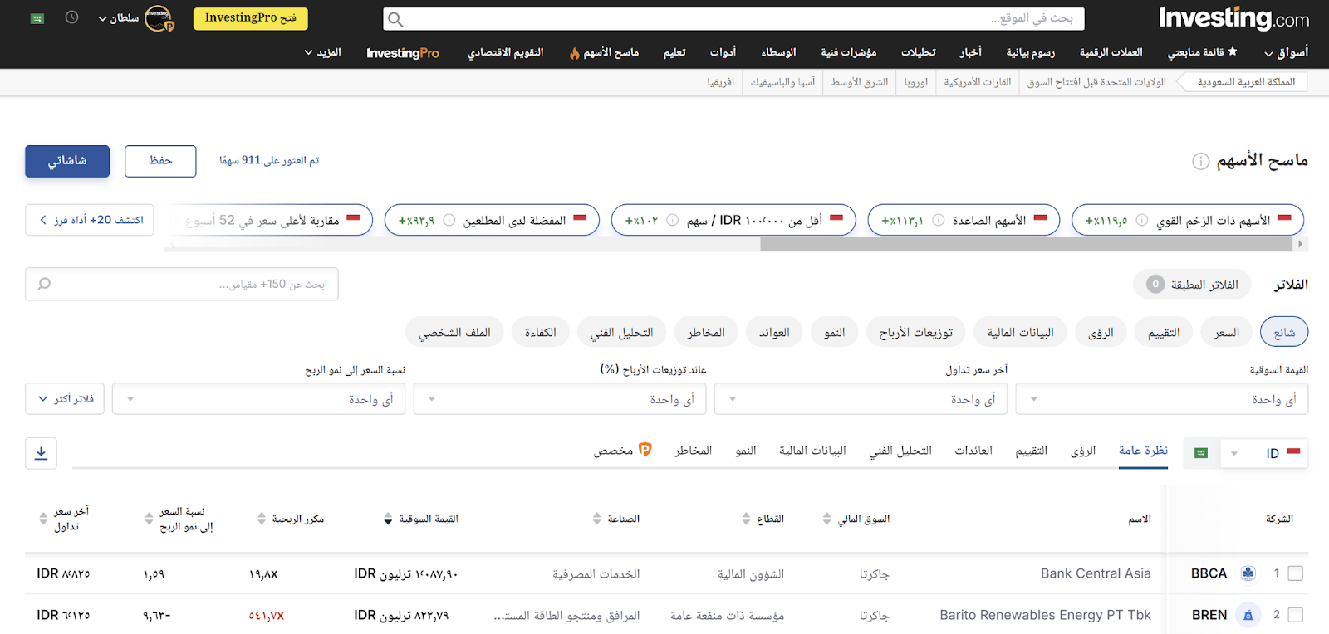This screenshot has height=634, width=1329.
Task: Open the InvestingPro navigation item
Action: [x=403, y=53]
